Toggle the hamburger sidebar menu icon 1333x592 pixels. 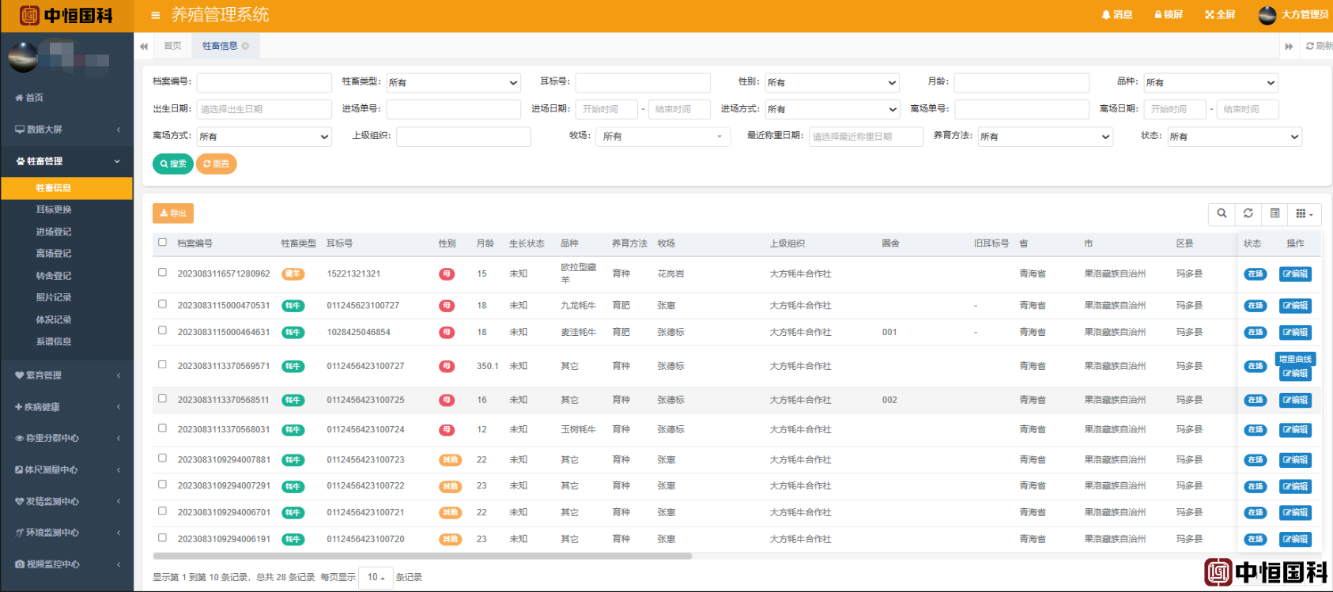[x=155, y=15]
